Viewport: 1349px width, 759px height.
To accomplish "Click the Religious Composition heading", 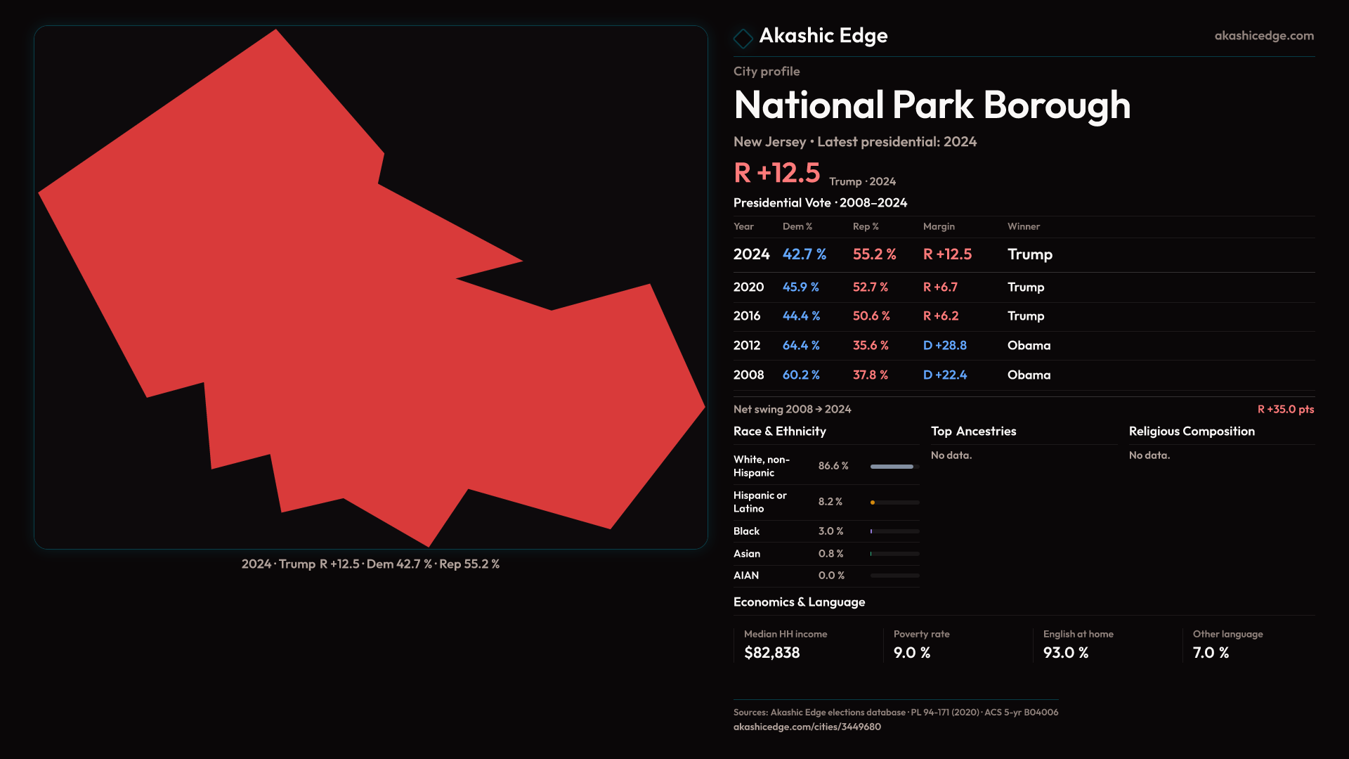I will point(1191,432).
